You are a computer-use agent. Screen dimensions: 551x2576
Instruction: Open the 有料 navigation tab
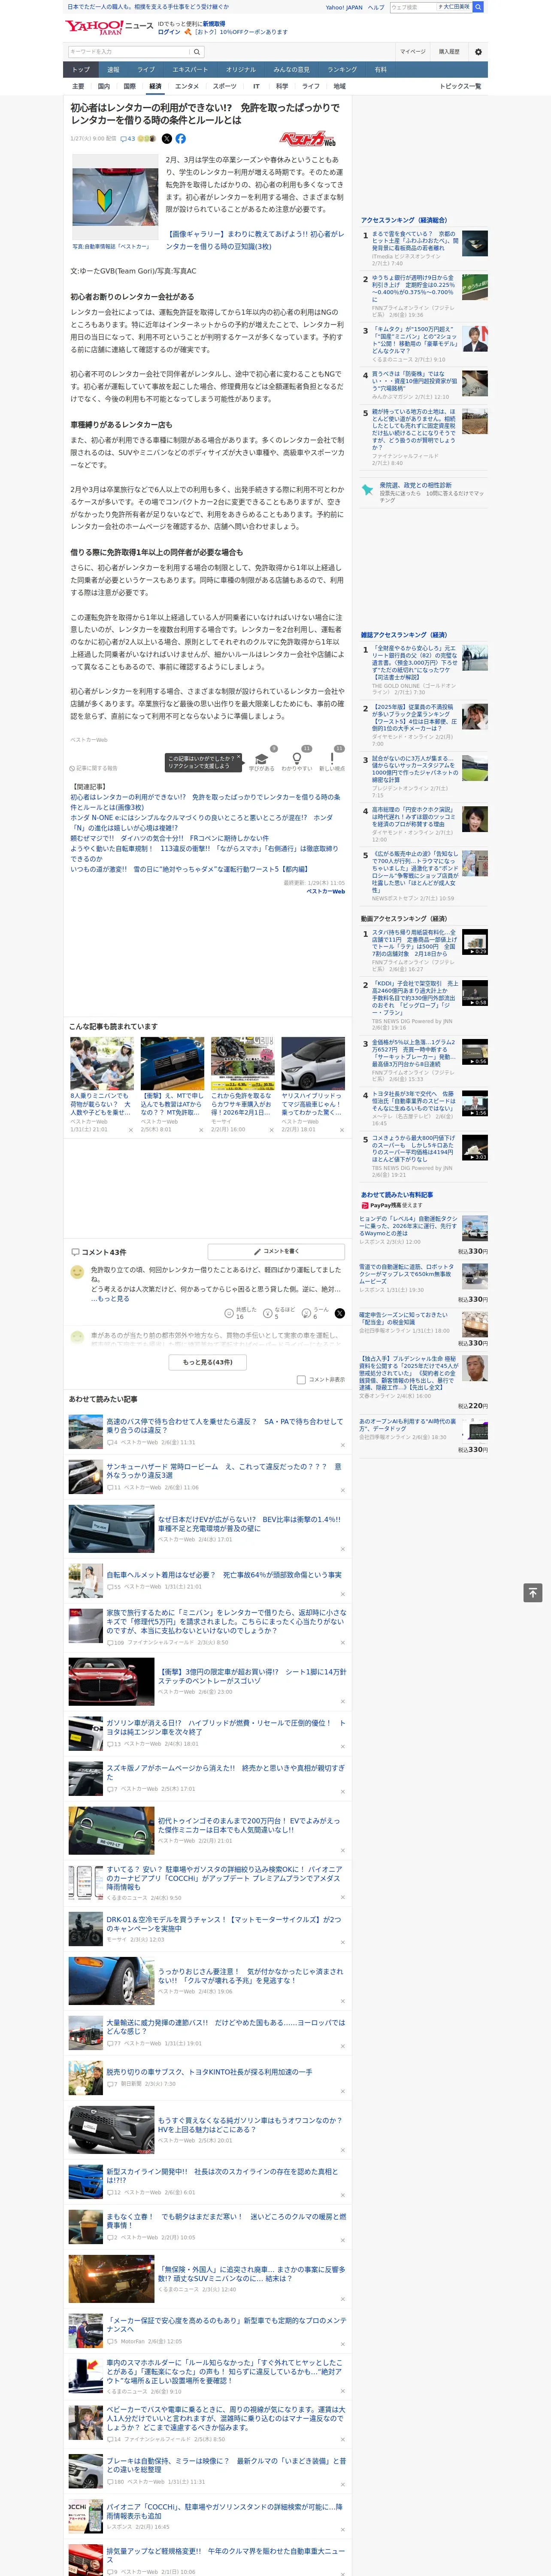pyautogui.click(x=380, y=70)
